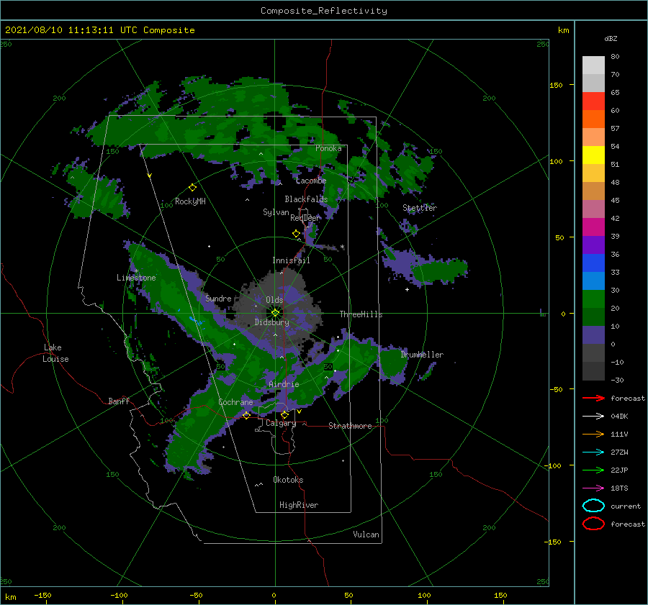Viewport: 648px width, 605px height.
Task: Click the dBZ legend heading
Action: point(611,38)
